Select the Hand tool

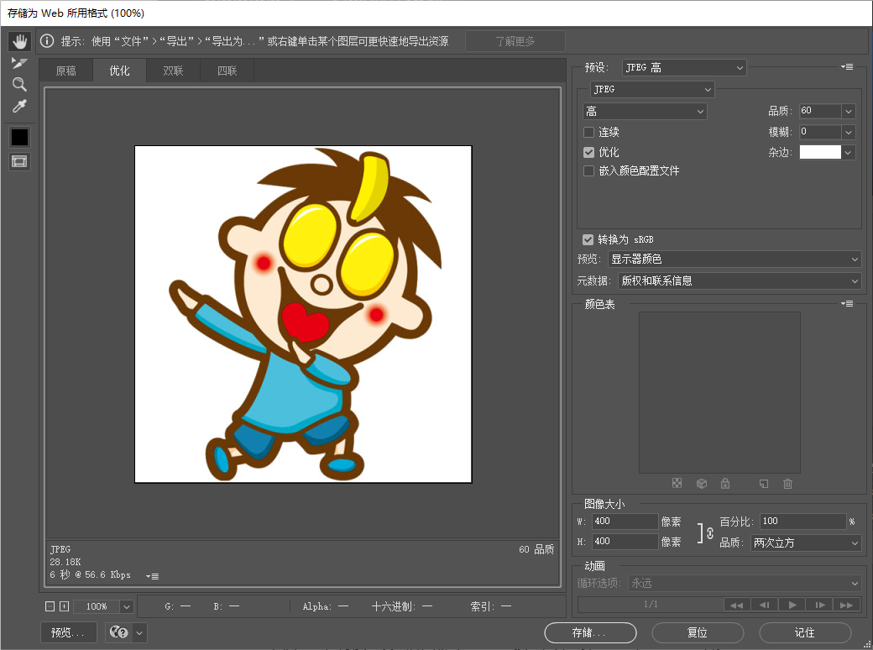[19, 40]
